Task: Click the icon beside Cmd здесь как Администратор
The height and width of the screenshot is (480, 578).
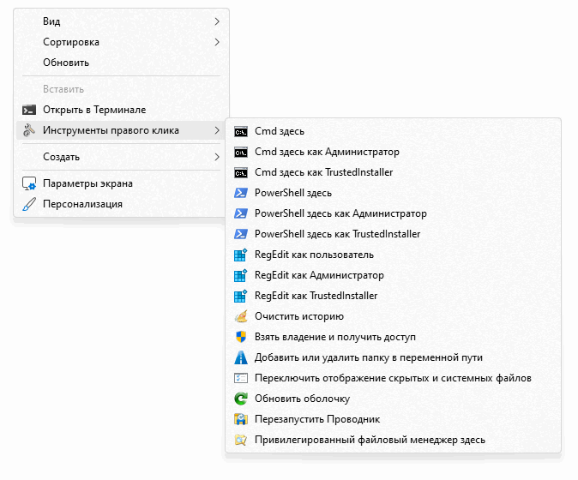Action: point(241,152)
